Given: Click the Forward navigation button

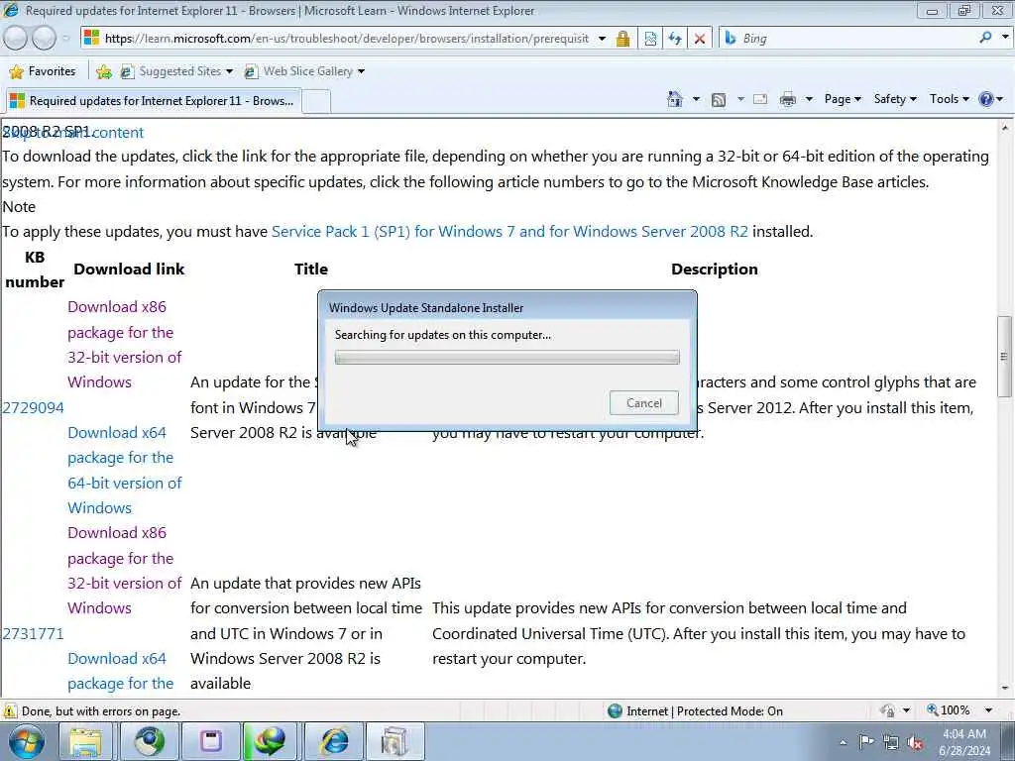Looking at the screenshot, I should [44, 39].
